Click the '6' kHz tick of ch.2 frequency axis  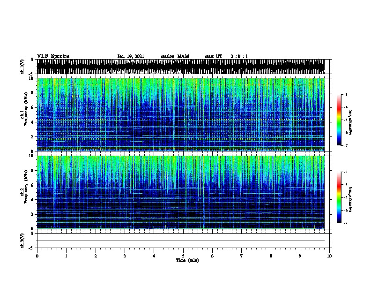pyautogui.click(x=32, y=185)
